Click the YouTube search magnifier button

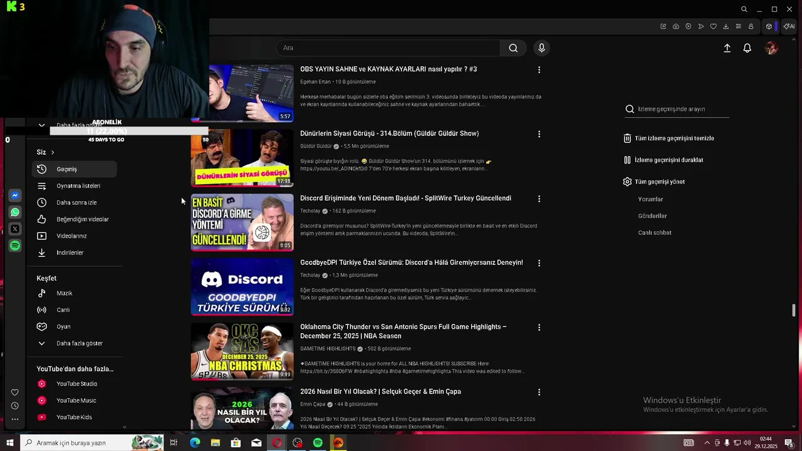tap(513, 48)
